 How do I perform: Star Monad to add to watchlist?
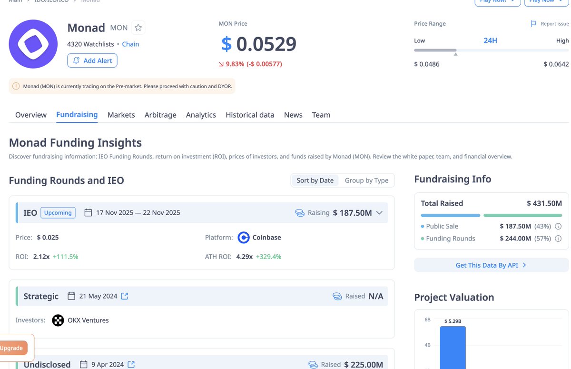point(138,28)
